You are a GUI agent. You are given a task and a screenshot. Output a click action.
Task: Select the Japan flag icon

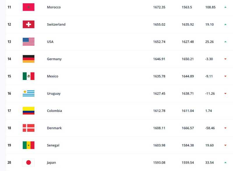(29, 162)
